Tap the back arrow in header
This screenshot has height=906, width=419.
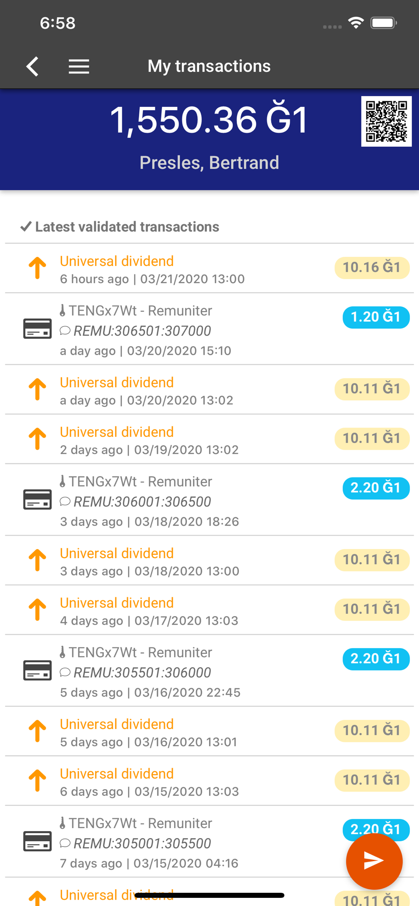click(x=33, y=67)
